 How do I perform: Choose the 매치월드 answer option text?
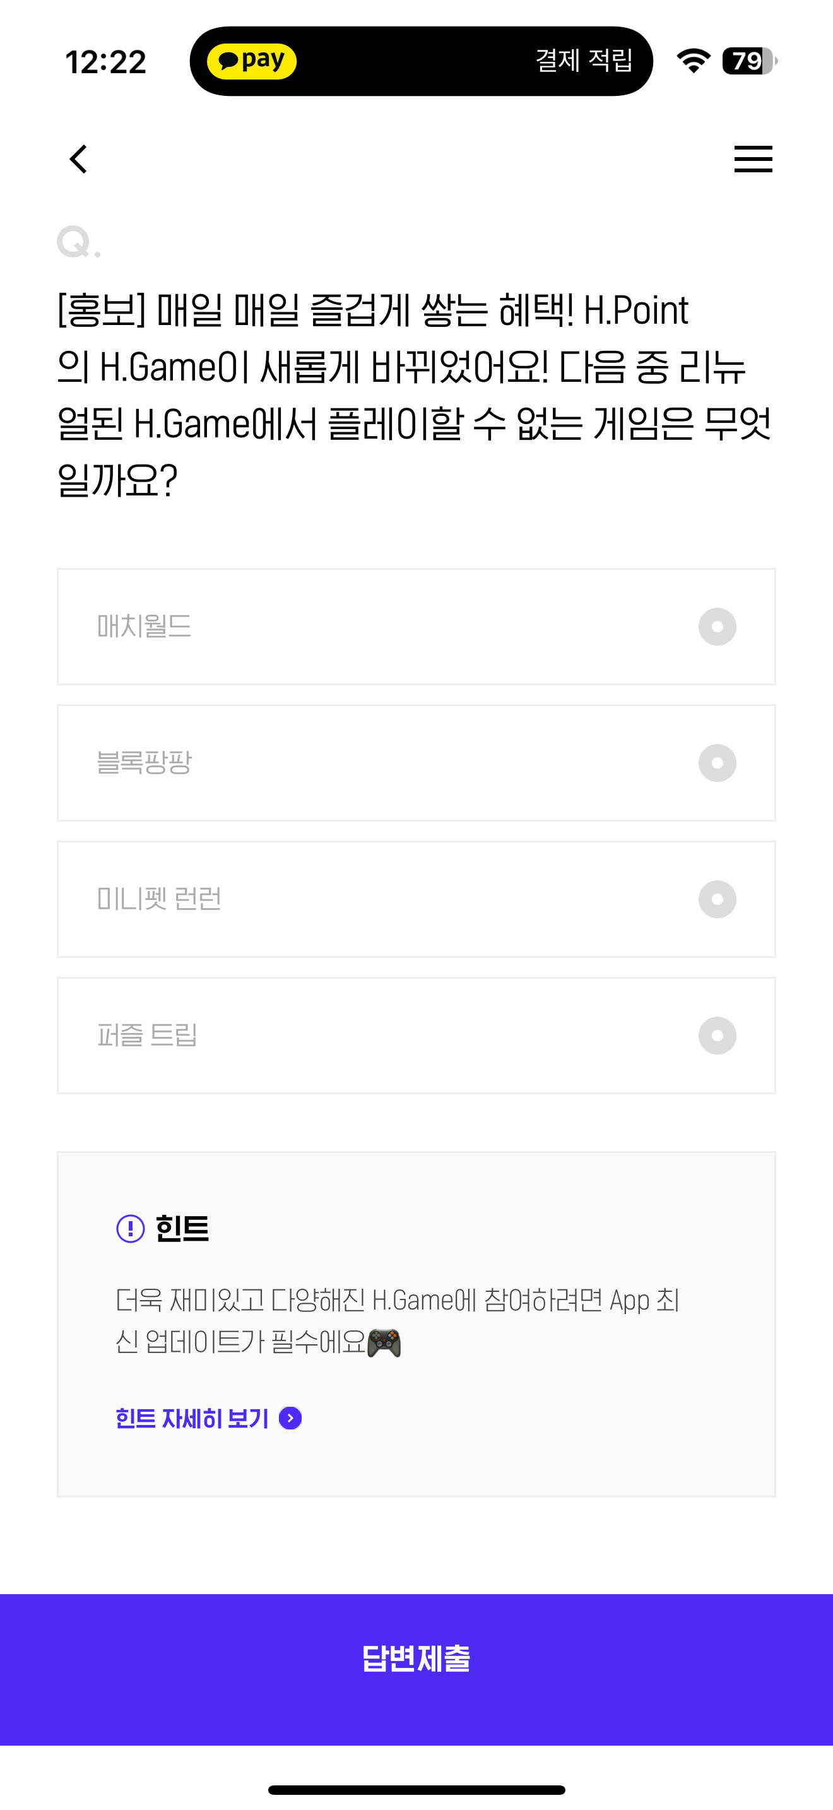point(144,626)
